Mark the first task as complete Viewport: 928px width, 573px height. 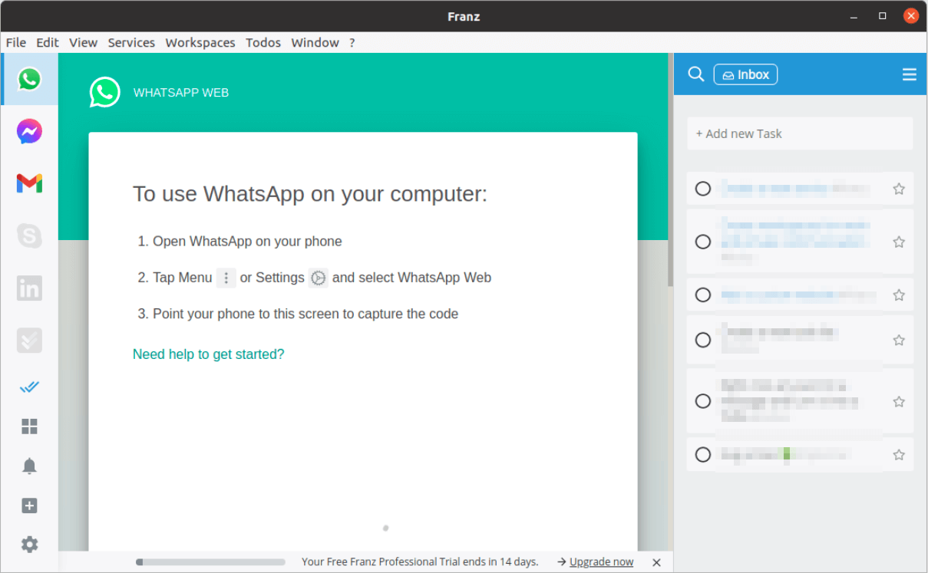pos(703,189)
